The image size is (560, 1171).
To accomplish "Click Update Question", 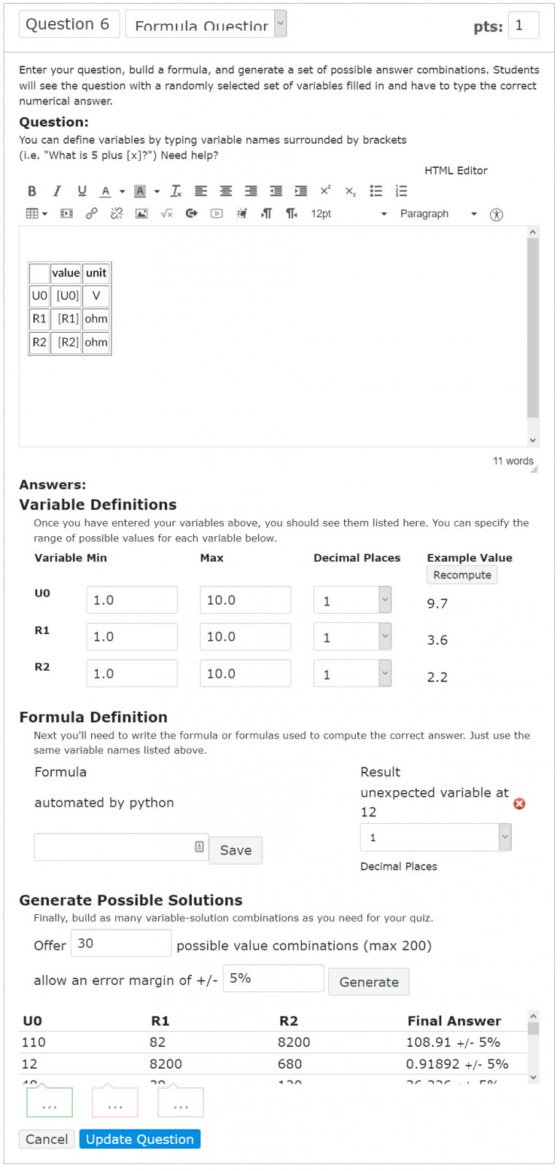I will [139, 1139].
